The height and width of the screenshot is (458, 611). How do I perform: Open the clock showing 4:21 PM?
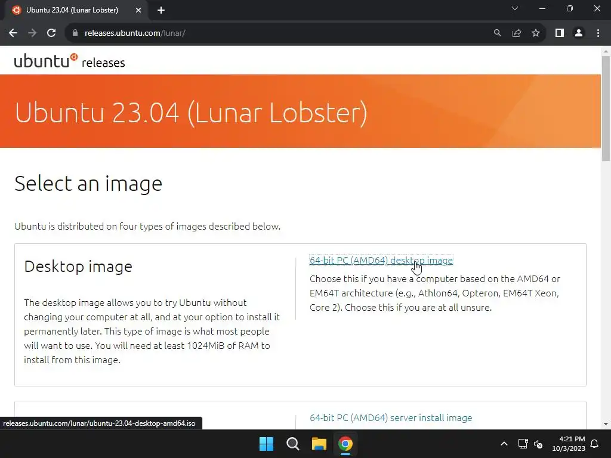coord(569,444)
